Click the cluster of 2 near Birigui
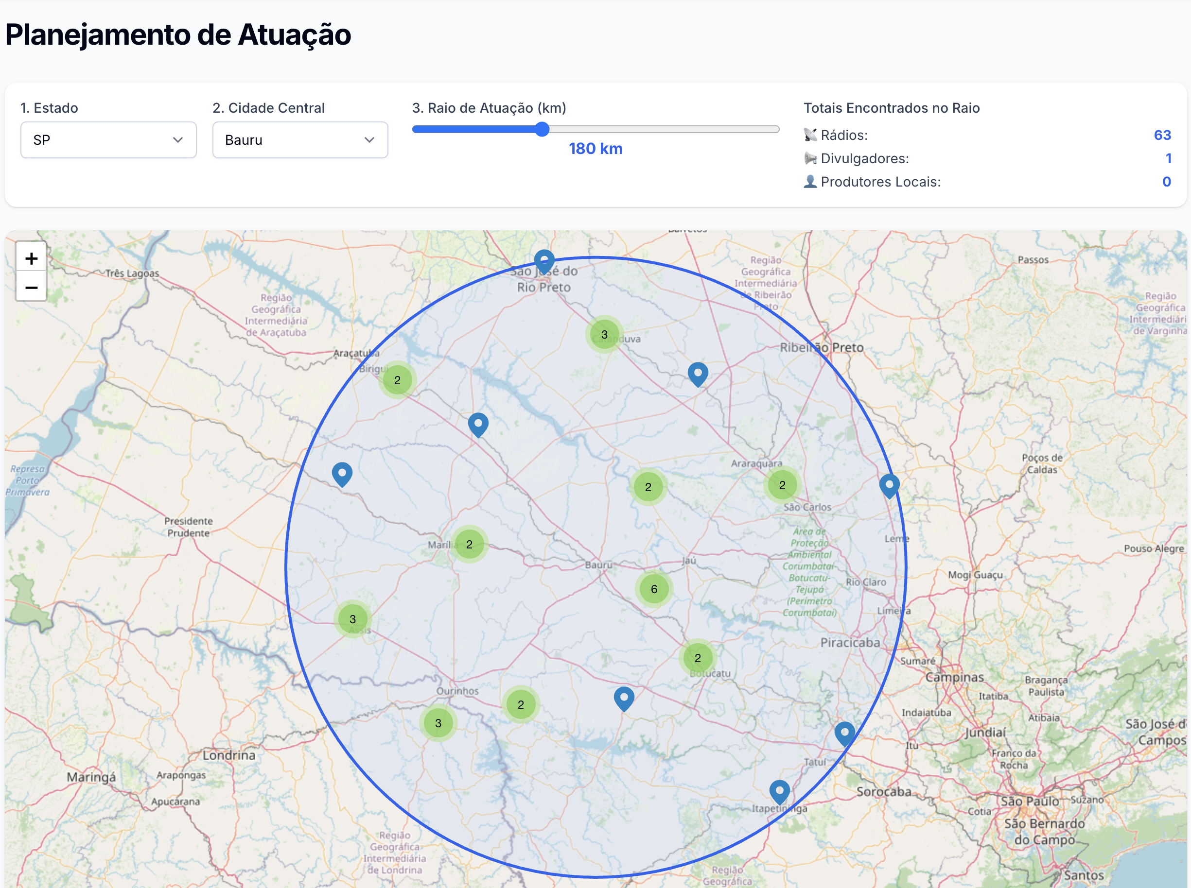This screenshot has height=888, width=1191. pos(397,380)
